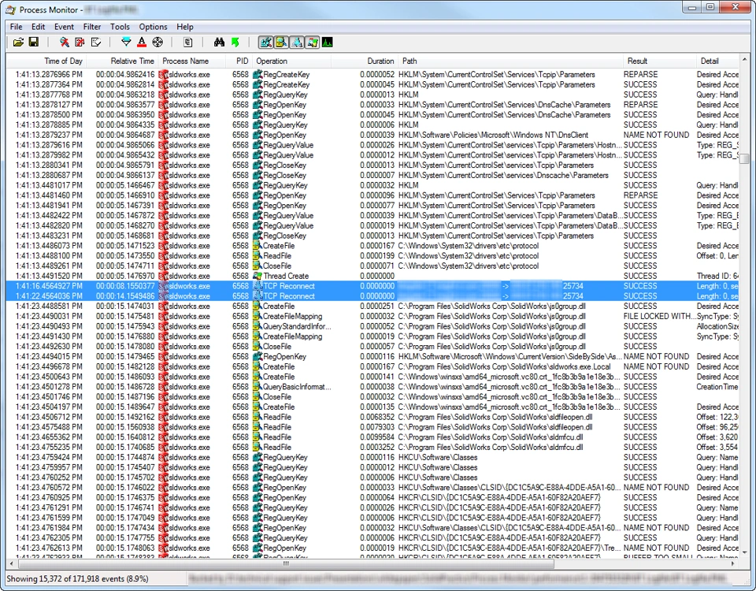Viewport: 756px width, 591px height.
Task: Click path HKLM\System\CurrentControlSet\services\Dnscache\Parameters
Action: pyautogui.click(x=503, y=176)
